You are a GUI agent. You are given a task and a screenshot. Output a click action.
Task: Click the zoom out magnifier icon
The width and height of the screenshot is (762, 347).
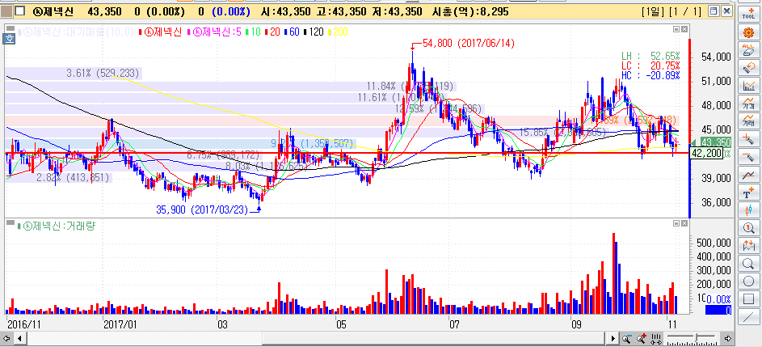[626, 337]
